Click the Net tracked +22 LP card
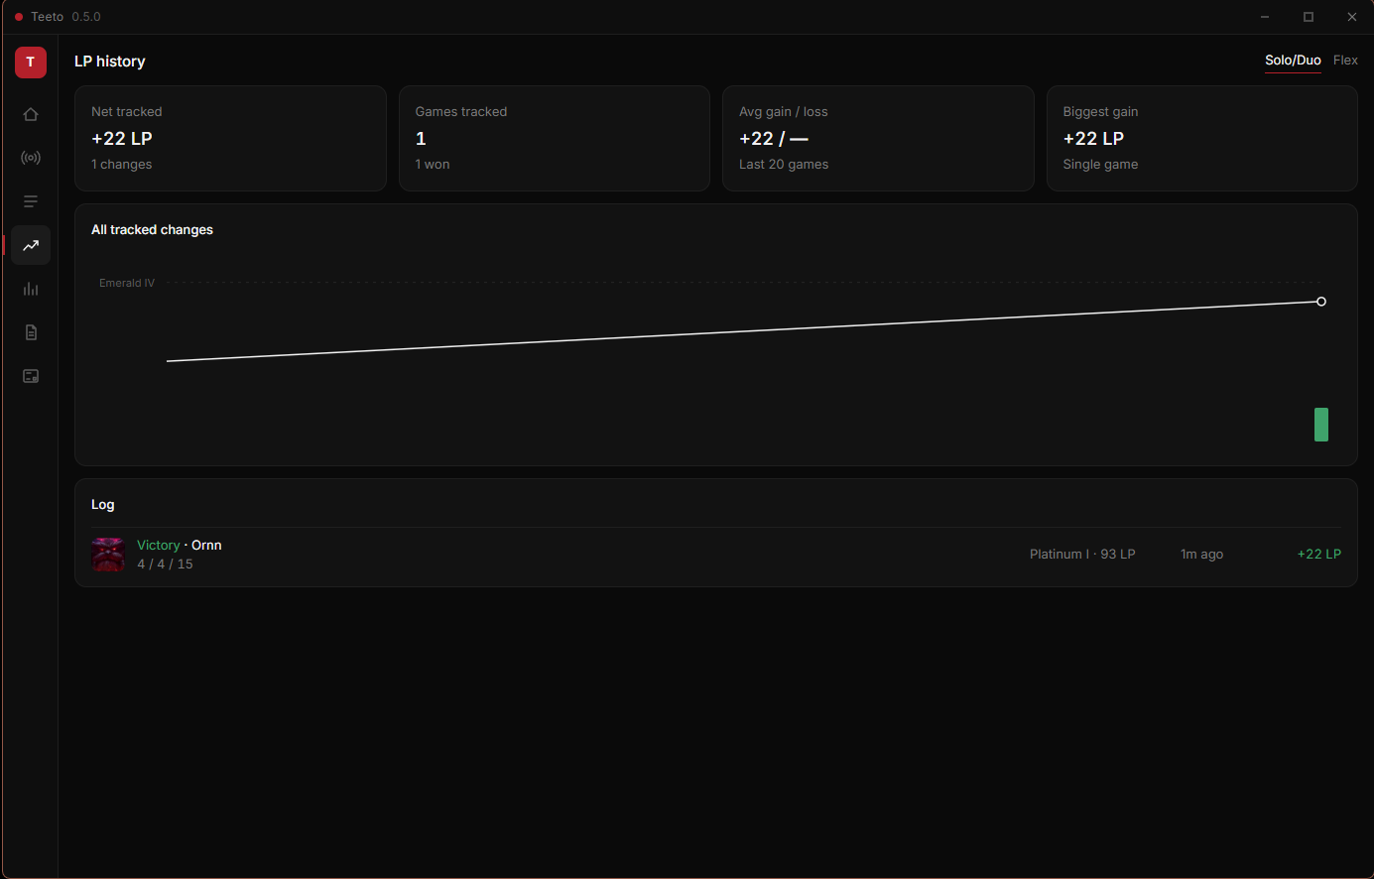 click(230, 138)
